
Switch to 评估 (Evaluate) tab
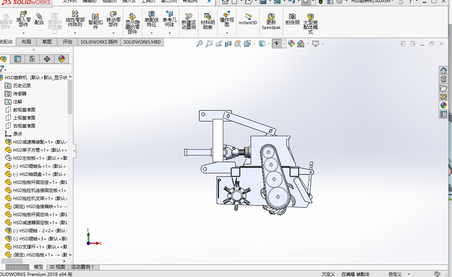pyautogui.click(x=68, y=42)
